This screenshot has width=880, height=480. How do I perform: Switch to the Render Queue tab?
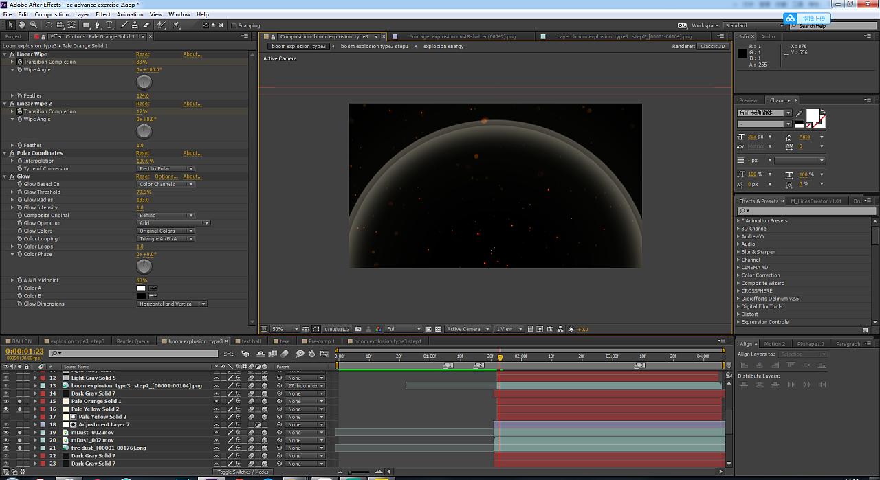(133, 341)
